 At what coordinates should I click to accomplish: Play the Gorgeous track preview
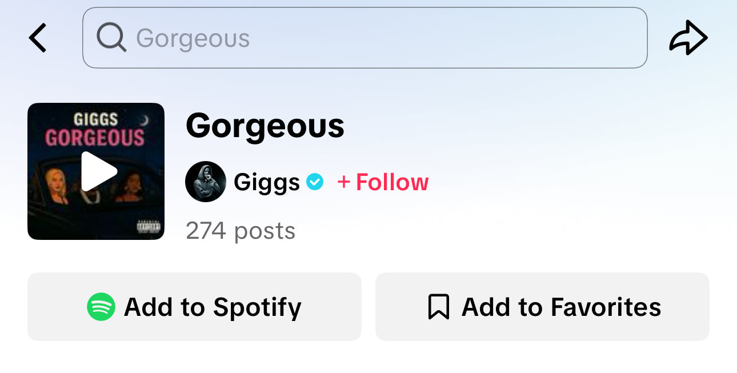tap(98, 171)
